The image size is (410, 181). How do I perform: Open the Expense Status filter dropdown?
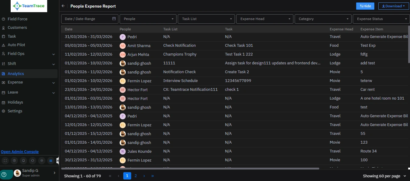point(381,19)
